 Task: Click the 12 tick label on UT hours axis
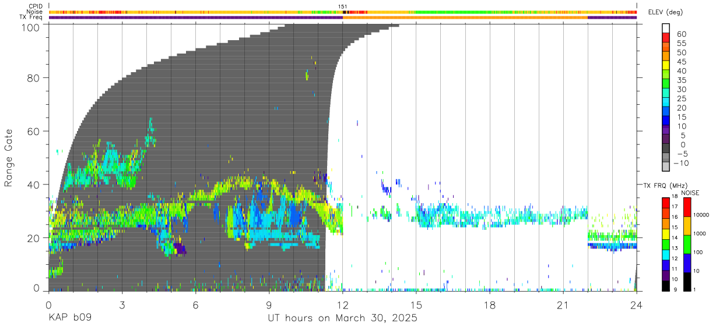click(342, 306)
